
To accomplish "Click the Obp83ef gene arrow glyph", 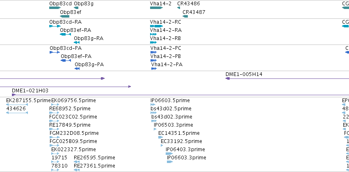I will [x=64, y=16].
